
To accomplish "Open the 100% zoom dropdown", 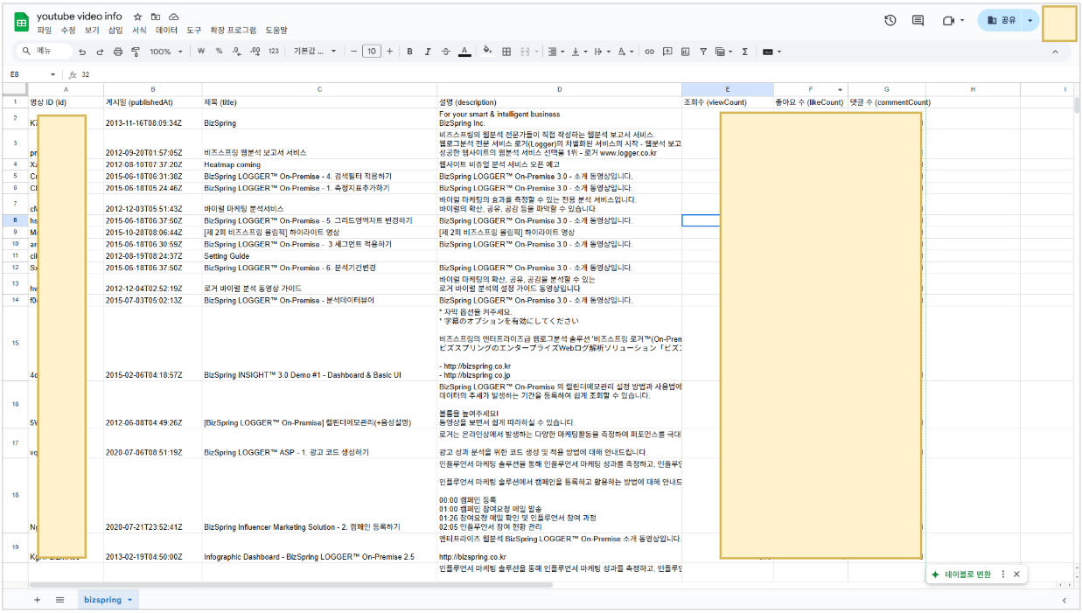I will 166,52.
